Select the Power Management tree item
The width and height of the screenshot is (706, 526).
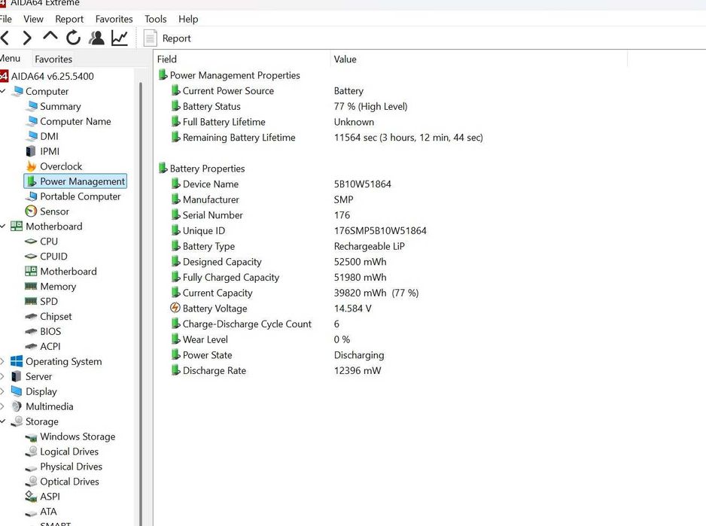click(75, 181)
